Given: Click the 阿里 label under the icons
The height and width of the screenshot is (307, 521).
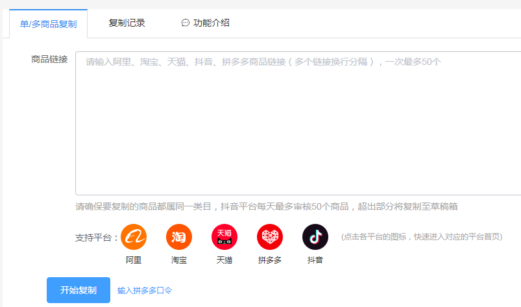Looking at the screenshot, I should click(x=134, y=260).
